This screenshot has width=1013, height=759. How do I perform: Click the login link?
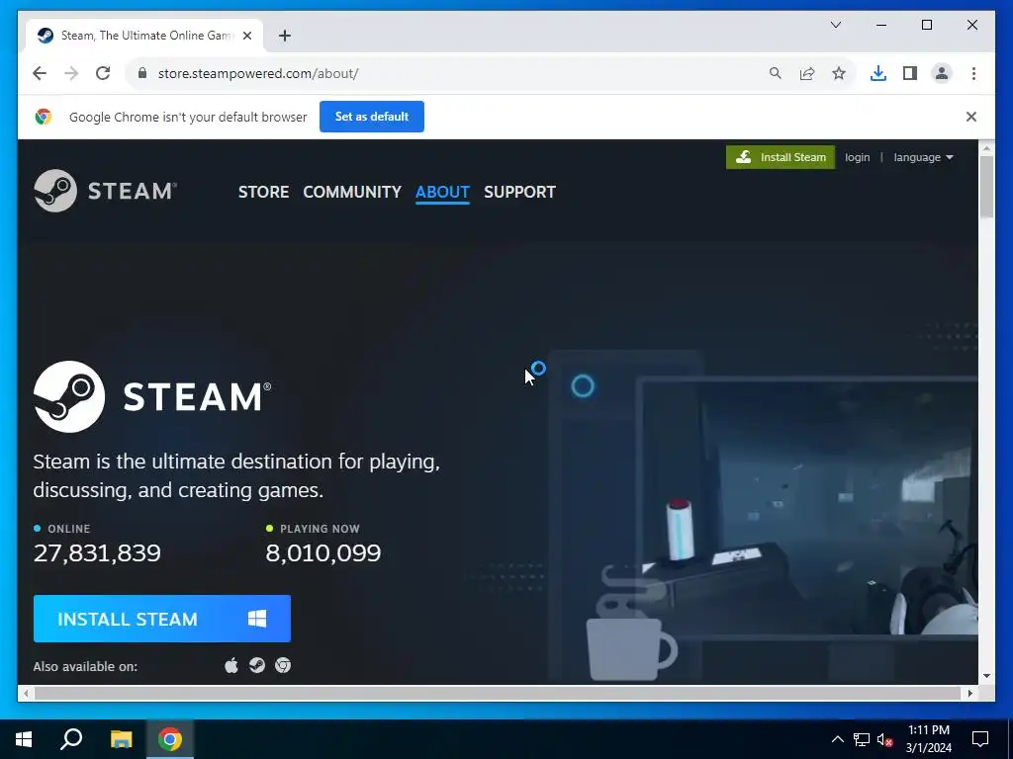click(858, 157)
